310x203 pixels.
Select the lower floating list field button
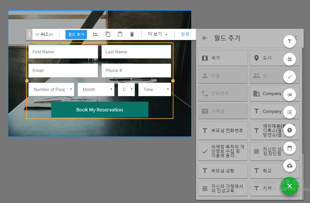289,112
